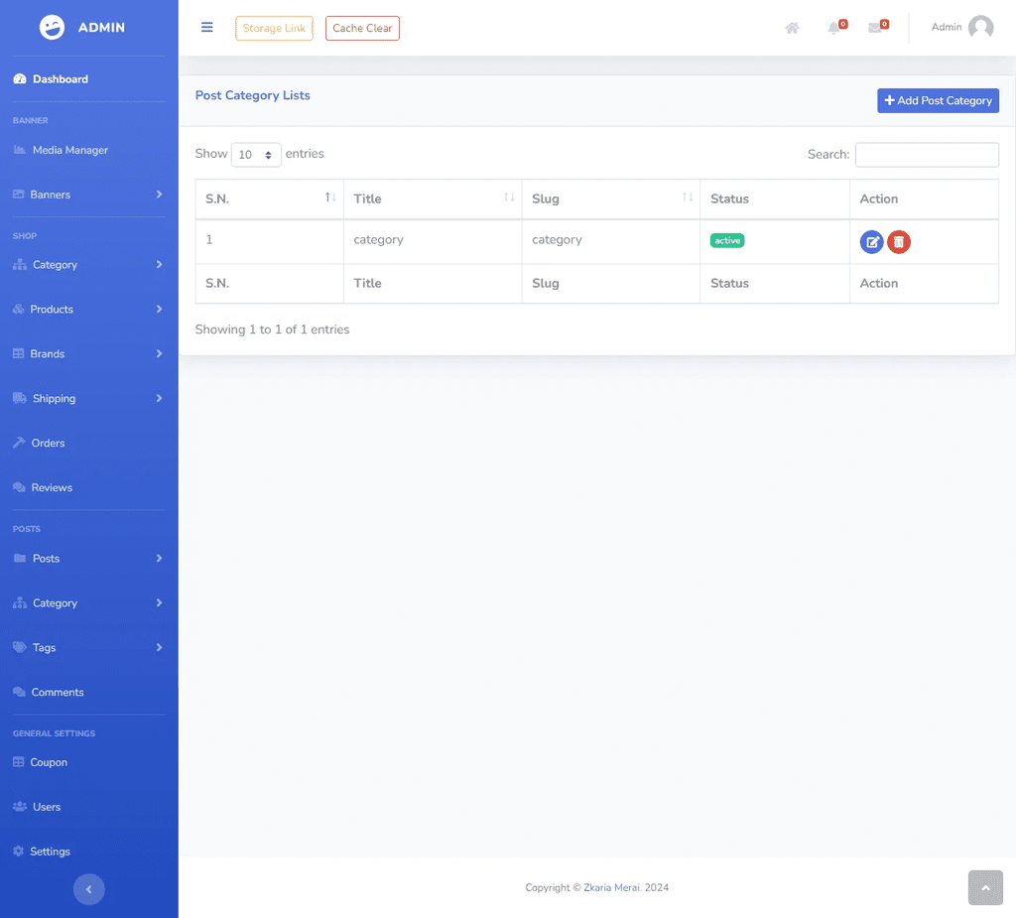Click the Banners image icon in the sidebar

pyautogui.click(x=18, y=195)
